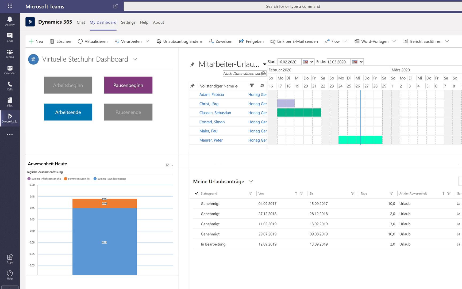
Task: Toggle Summe (Pflichtpausen [h]) legend series
Action: pyautogui.click(x=44, y=178)
